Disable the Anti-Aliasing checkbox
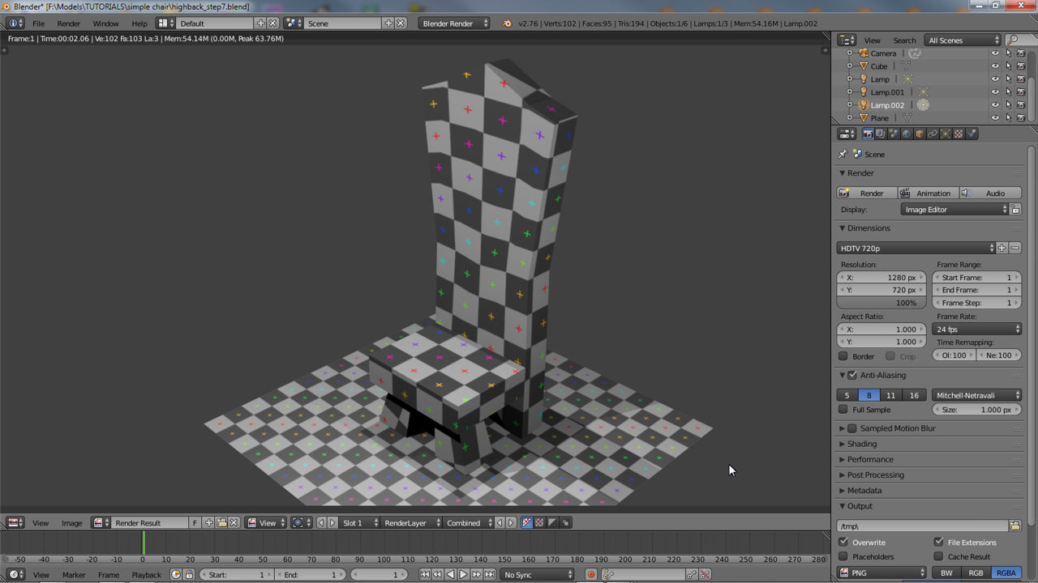 (x=852, y=376)
